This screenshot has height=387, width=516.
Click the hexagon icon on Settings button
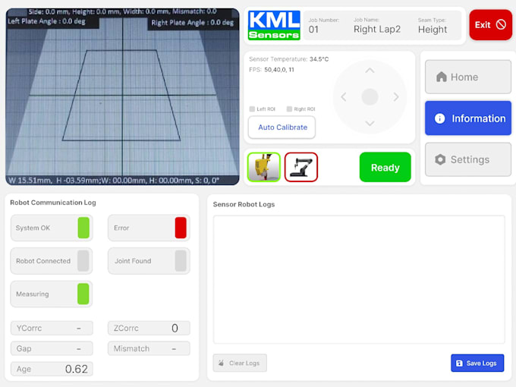tap(440, 159)
